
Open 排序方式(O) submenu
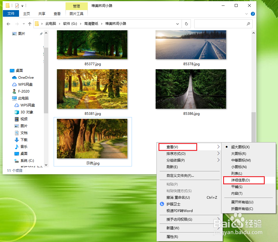(x=190, y=154)
